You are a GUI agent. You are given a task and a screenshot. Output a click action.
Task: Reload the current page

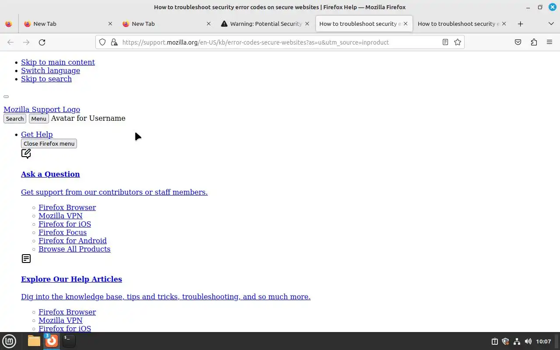click(42, 42)
